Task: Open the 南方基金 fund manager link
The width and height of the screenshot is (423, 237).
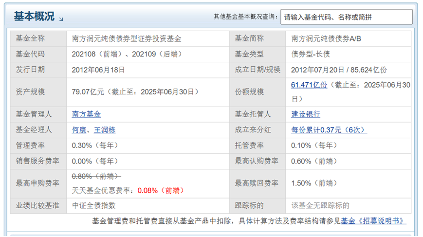Action: 86,114
